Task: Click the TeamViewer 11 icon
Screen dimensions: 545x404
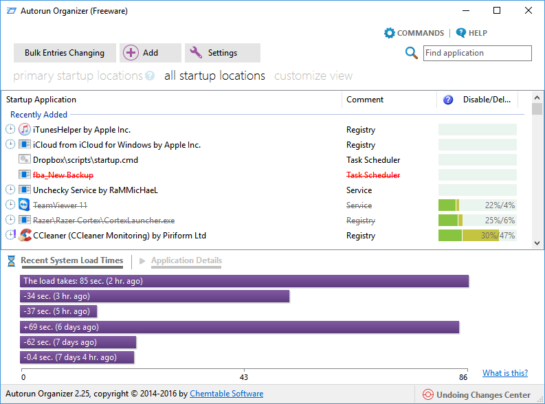Action: [x=25, y=205]
